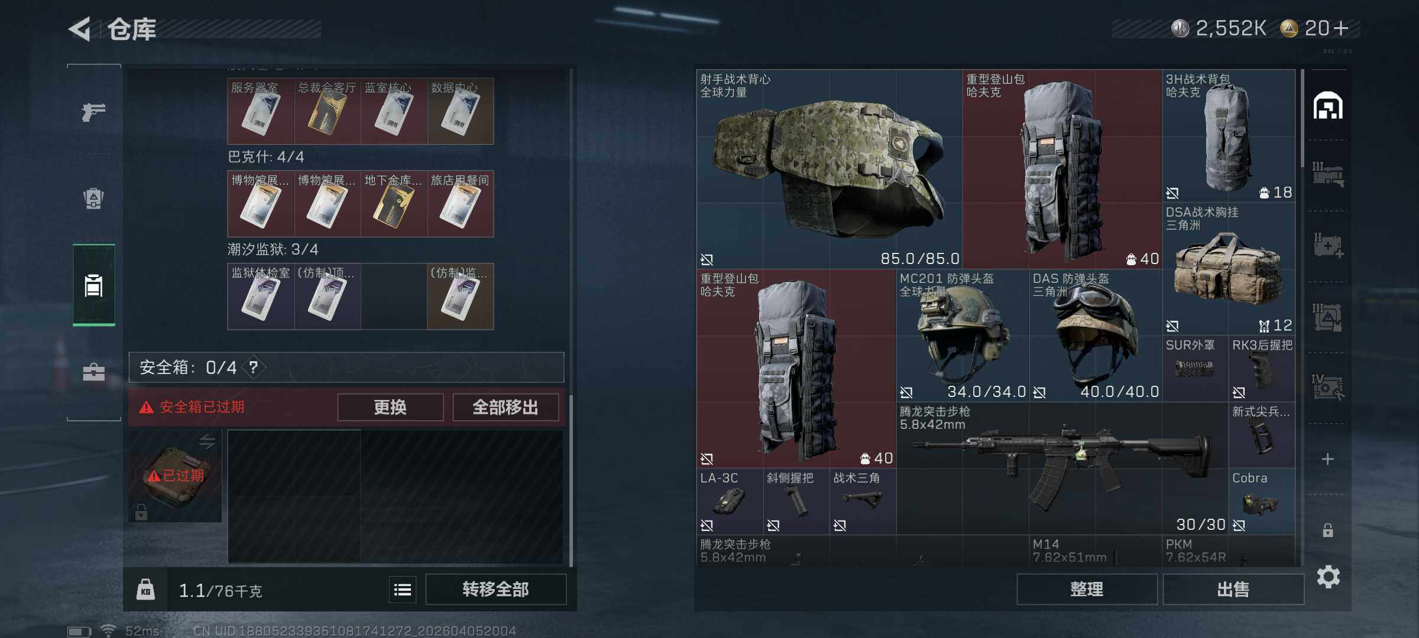Screen dimensions: 1419x638
Task: Add a new warehouse page with plus icon
Action: pos(1328,459)
